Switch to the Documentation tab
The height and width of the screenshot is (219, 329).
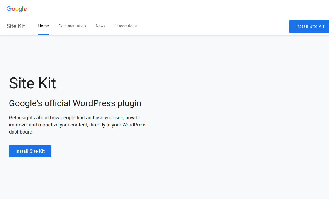(72, 26)
